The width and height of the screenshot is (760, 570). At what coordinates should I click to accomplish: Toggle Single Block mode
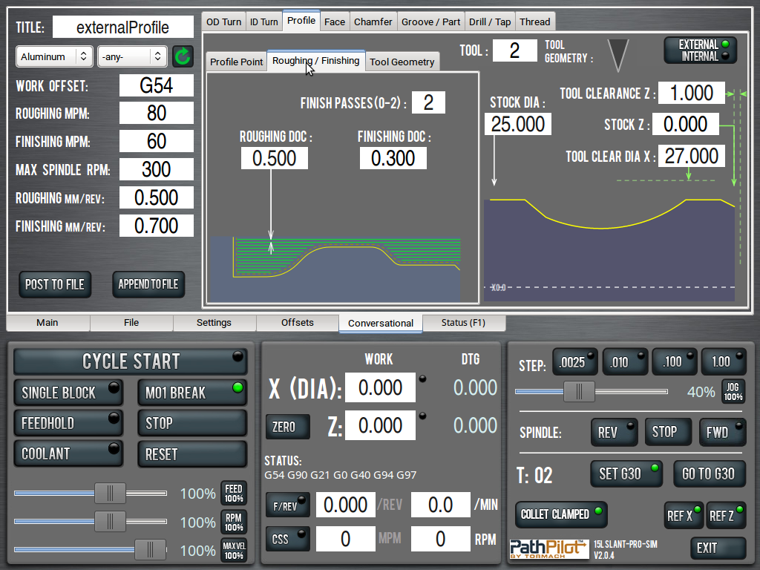68,393
